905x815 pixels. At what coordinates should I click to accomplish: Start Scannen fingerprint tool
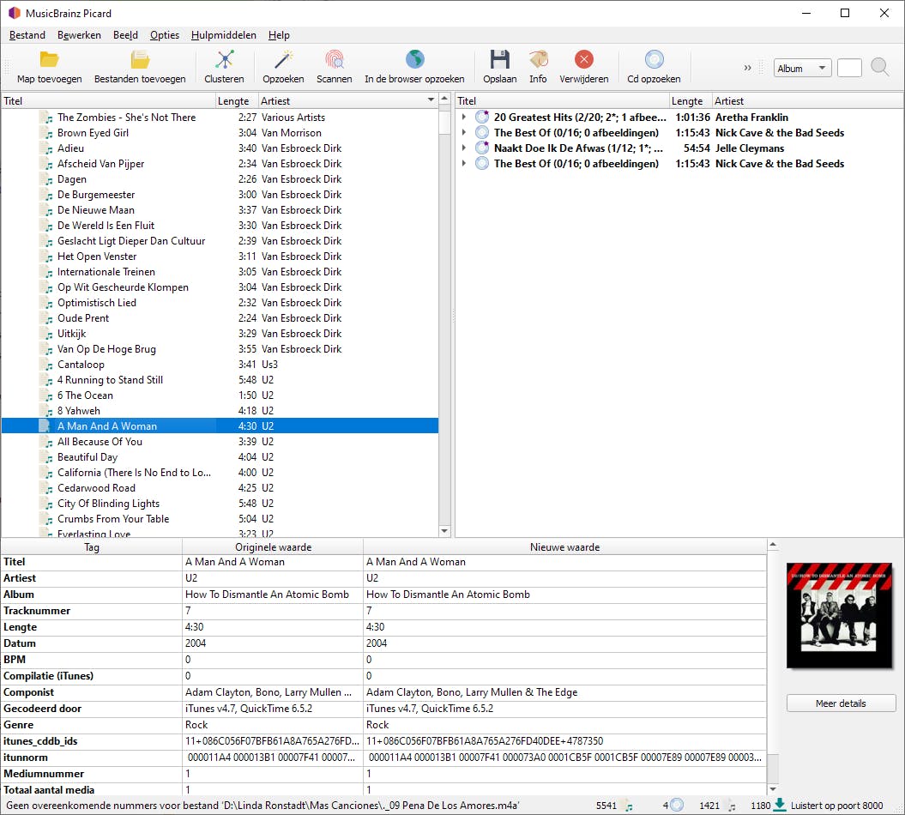335,68
